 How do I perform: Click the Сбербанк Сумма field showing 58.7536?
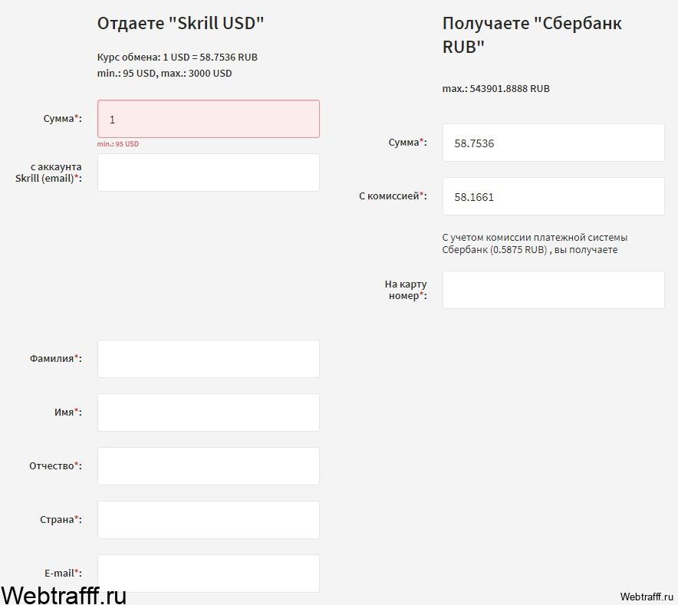pyautogui.click(x=554, y=143)
